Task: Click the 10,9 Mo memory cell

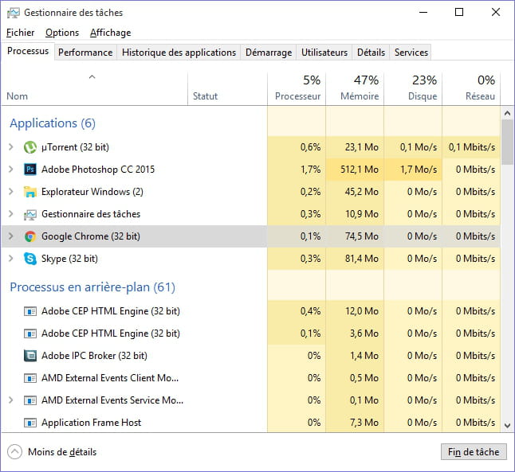Action: point(355,214)
